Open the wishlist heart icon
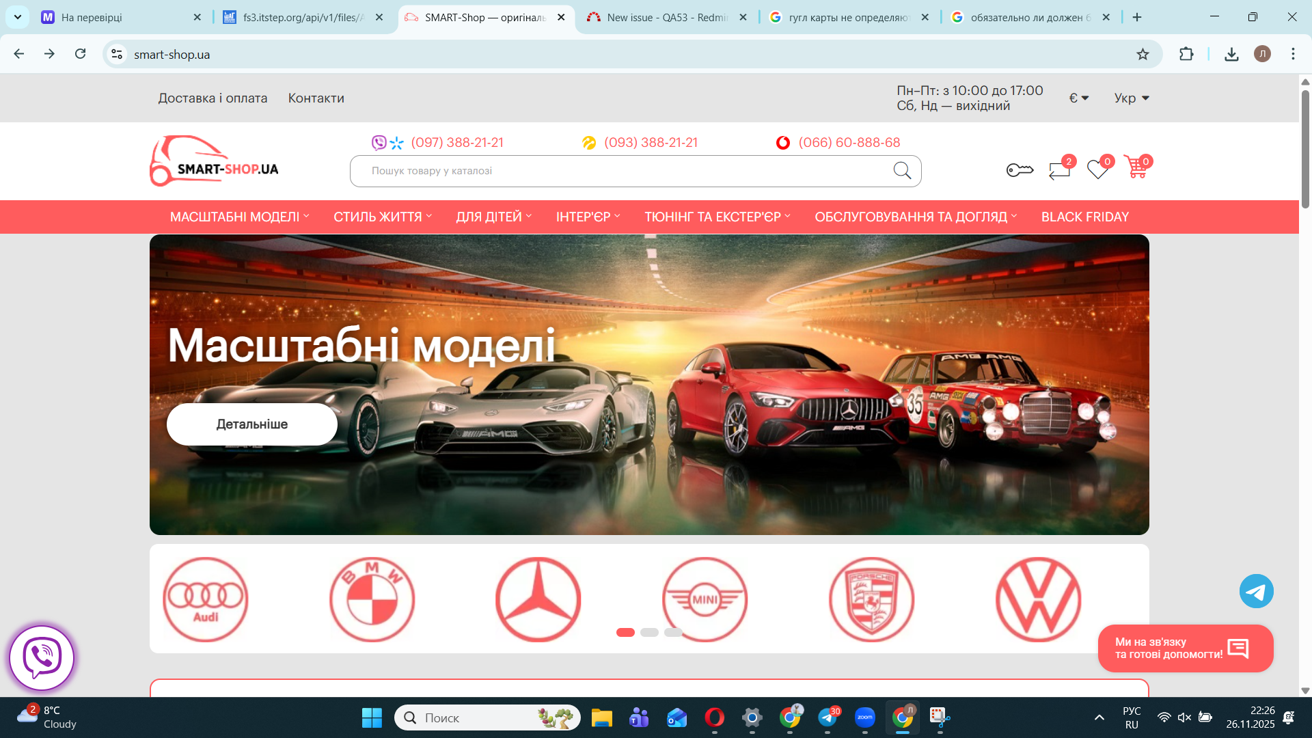This screenshot has height=738, width=1312. pyautogui.click(x=1098, y=169)
